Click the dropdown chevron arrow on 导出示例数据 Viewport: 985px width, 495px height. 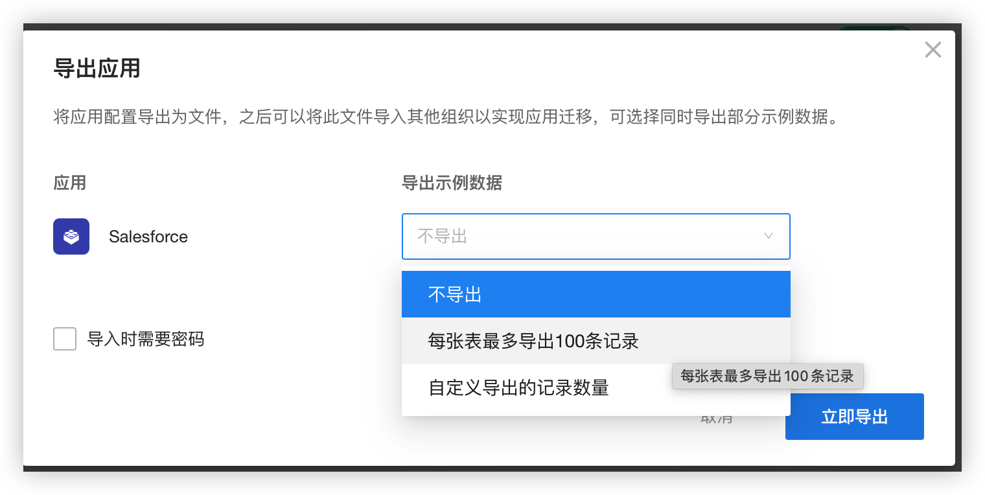point(769,236)
